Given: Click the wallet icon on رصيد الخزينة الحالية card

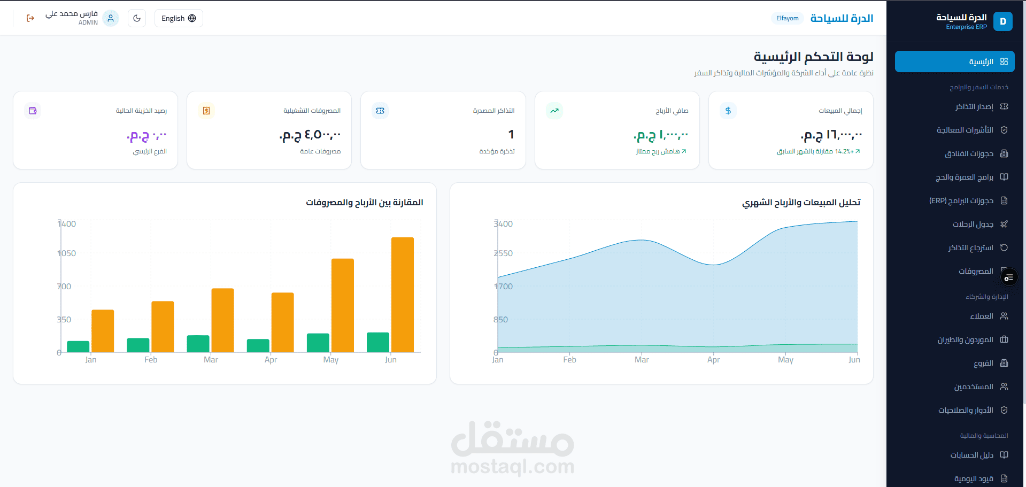Looking at the screenshot, I should tap(33, 111).
